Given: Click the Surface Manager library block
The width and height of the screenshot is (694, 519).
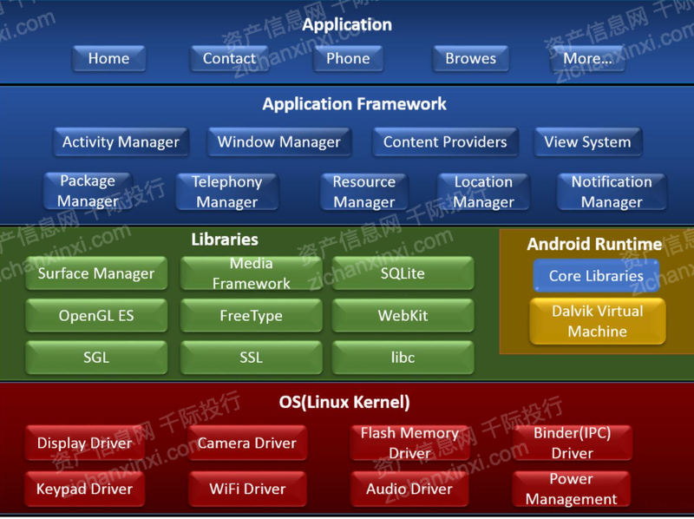Looking at the screenshot, I should tap(96, 274).
